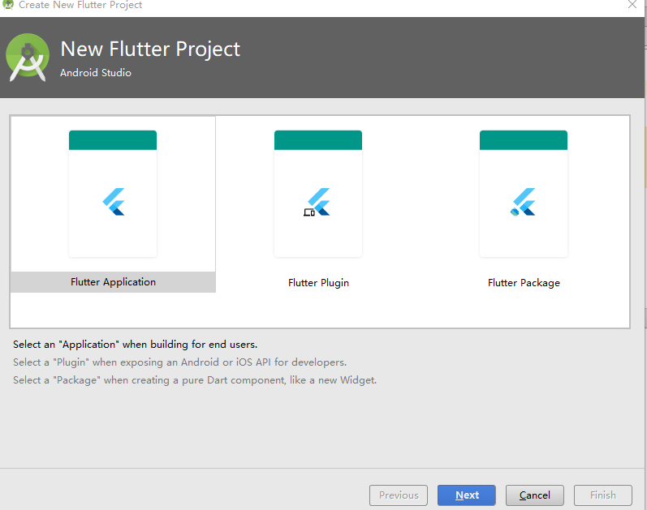
Task: Click the 'Select an "Application"' description line
Action: [x=135, y=345]
